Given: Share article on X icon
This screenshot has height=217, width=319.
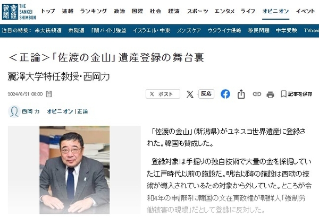Looking at the screenshot, I should pyautogui.click(x=190, y=94).
